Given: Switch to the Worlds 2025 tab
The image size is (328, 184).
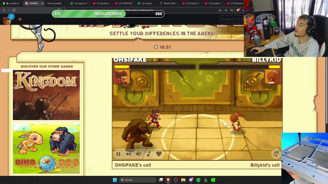Looking at the screenshot, I should (x=169, y=3).
